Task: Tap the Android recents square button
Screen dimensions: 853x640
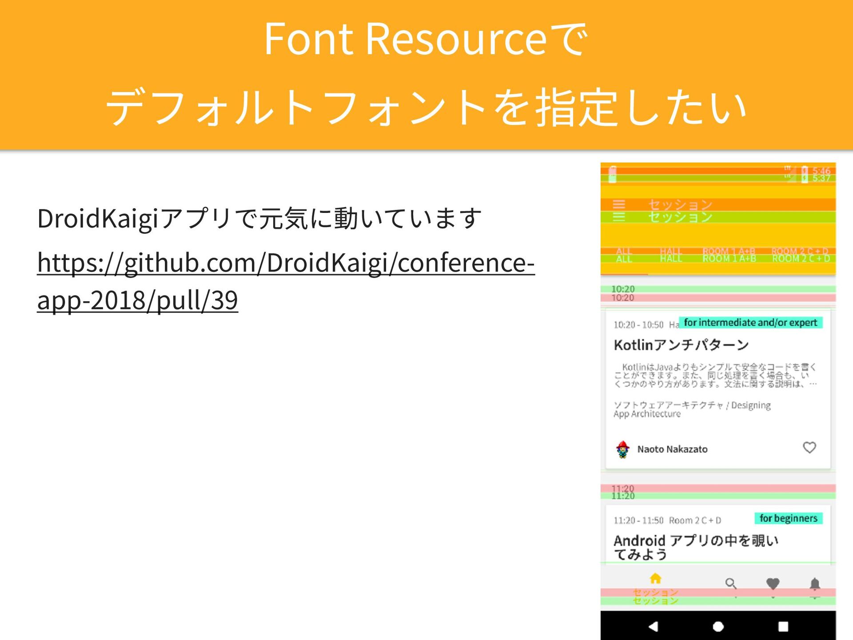Action: click(x=783, y=626)
